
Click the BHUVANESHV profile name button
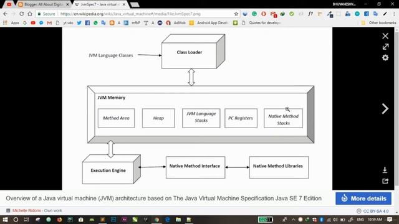(344, 4)
